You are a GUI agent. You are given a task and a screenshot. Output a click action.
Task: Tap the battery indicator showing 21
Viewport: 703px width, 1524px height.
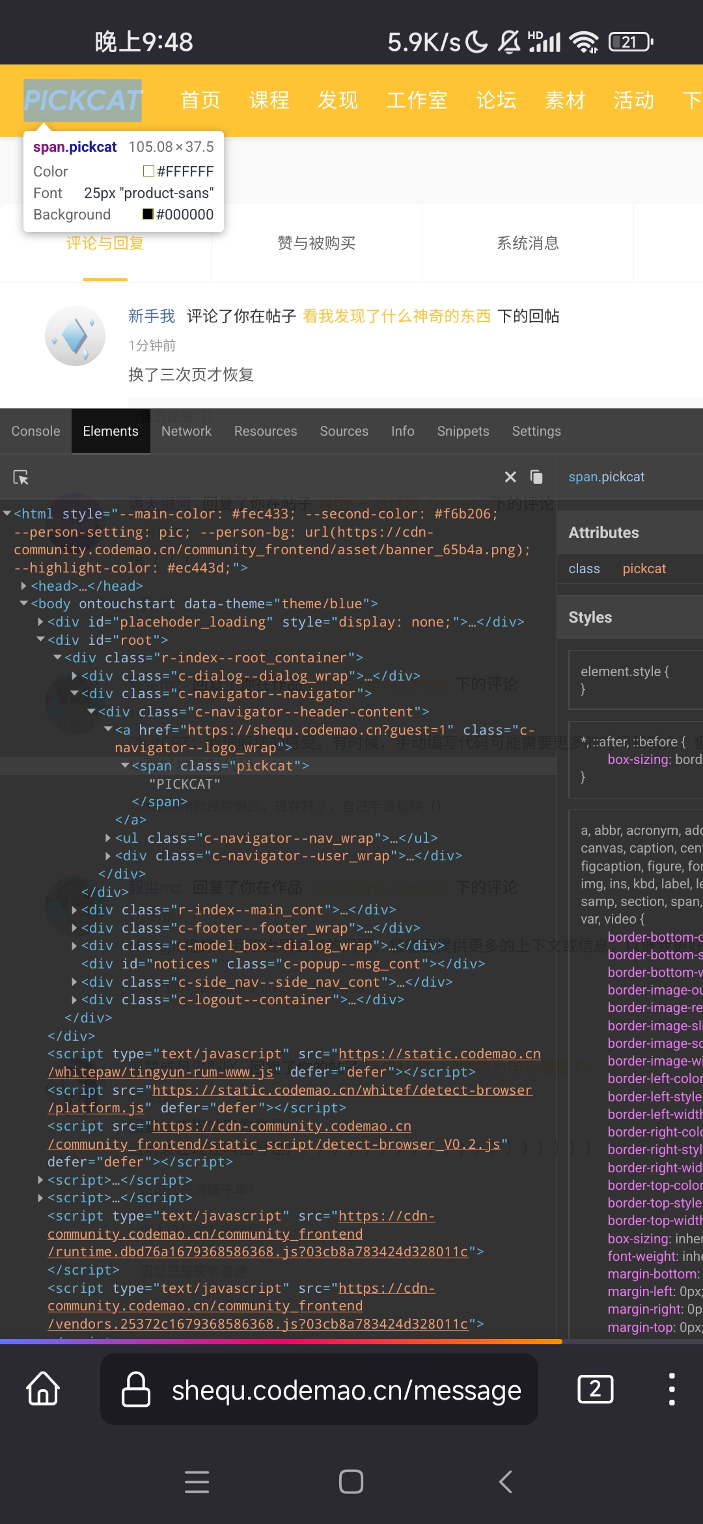pos(631,42)
